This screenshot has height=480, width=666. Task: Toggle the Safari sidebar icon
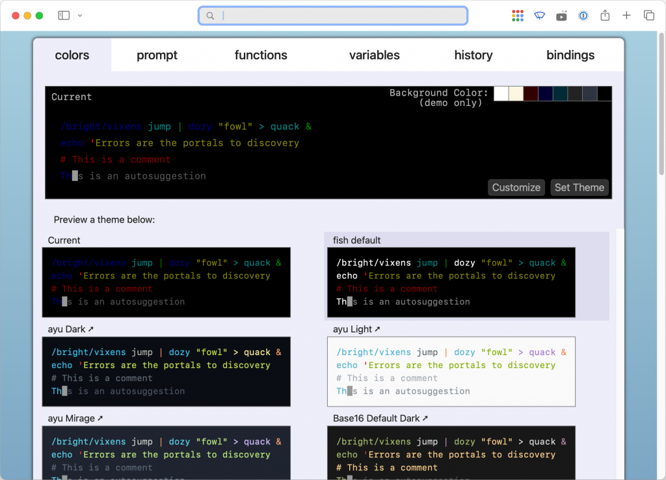[x=64, y=16]
